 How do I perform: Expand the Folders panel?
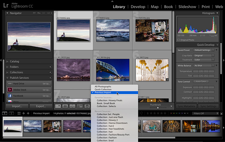pos(7,67)
